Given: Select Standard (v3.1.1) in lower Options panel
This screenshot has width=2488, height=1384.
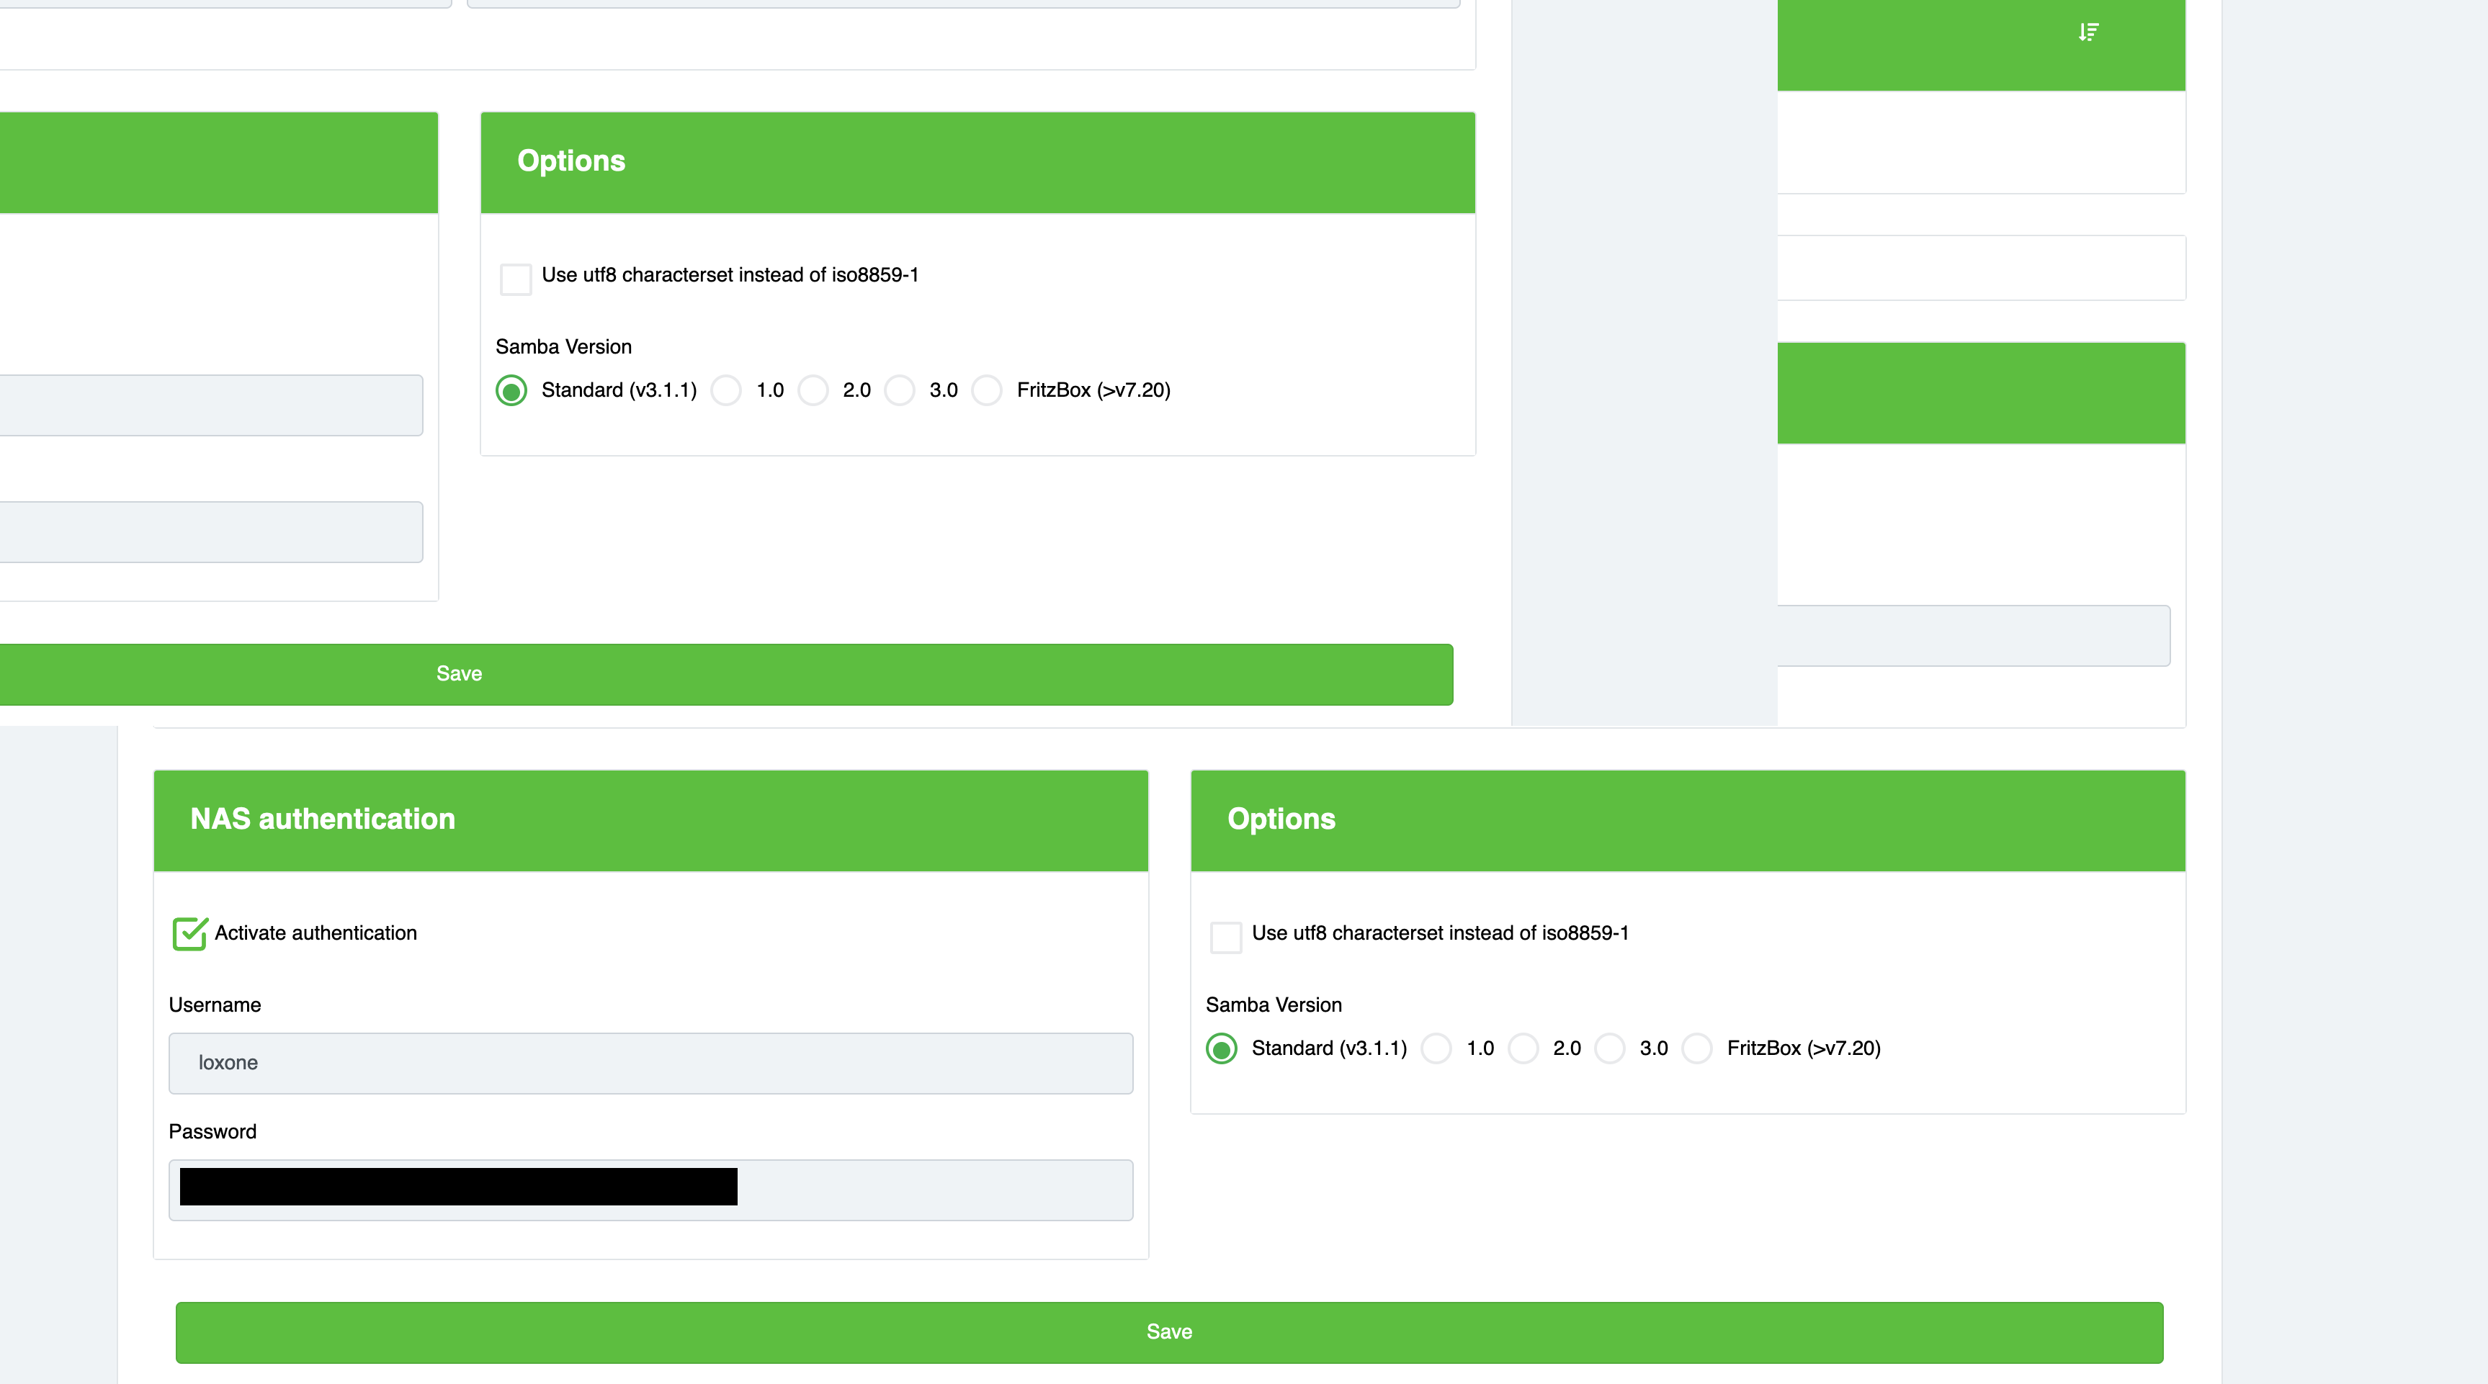Looking at the screenshot, I should click(x=1222, y=1049).
